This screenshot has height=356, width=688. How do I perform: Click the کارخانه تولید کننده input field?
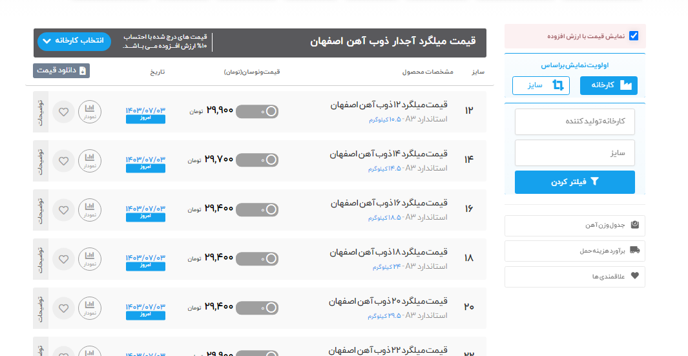[574, 121]
